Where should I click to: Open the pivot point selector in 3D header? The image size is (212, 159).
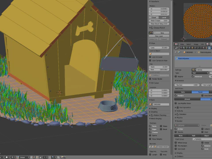tap(13, 157)
